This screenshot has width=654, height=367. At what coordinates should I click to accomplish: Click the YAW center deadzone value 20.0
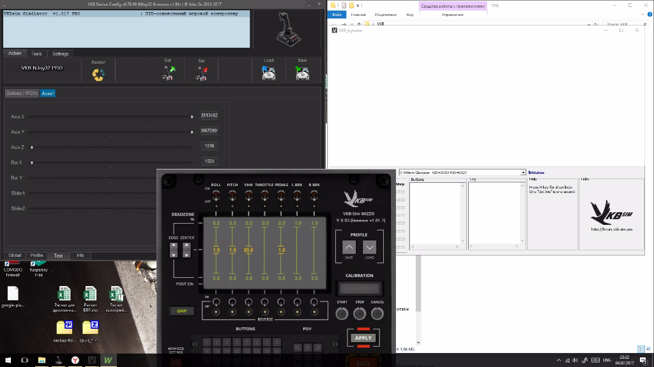click(248, 250)
